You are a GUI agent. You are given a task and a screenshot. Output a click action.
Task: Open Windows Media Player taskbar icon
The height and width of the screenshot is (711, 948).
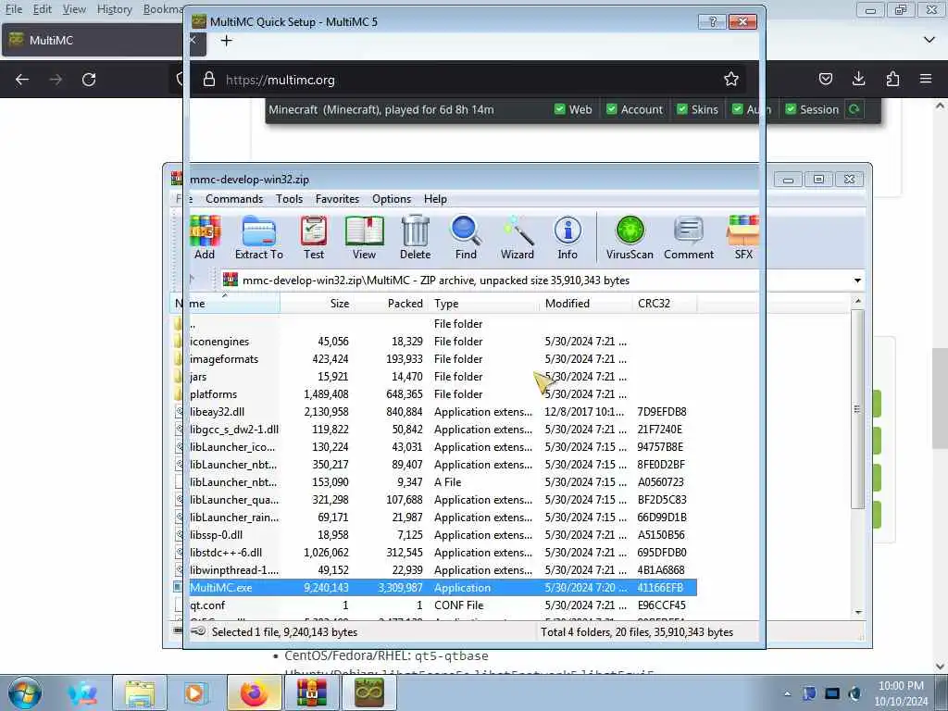[196, 692]
